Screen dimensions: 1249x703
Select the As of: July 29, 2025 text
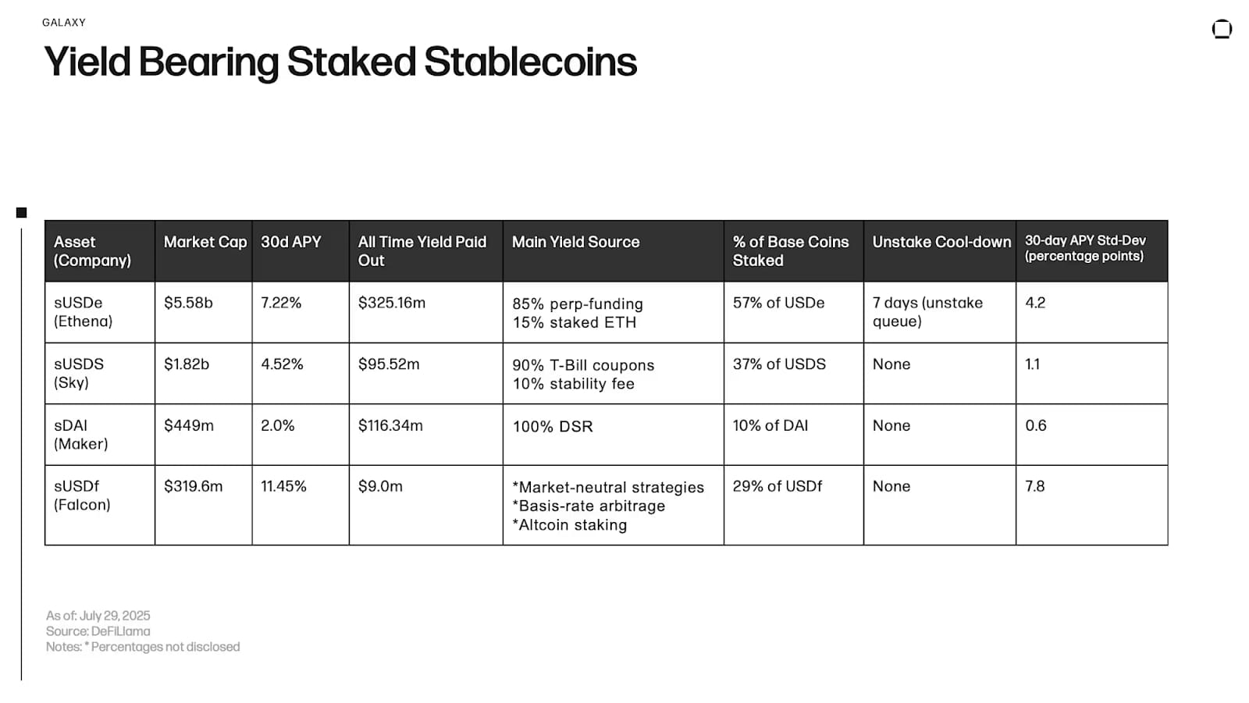(x=98, y=616)
